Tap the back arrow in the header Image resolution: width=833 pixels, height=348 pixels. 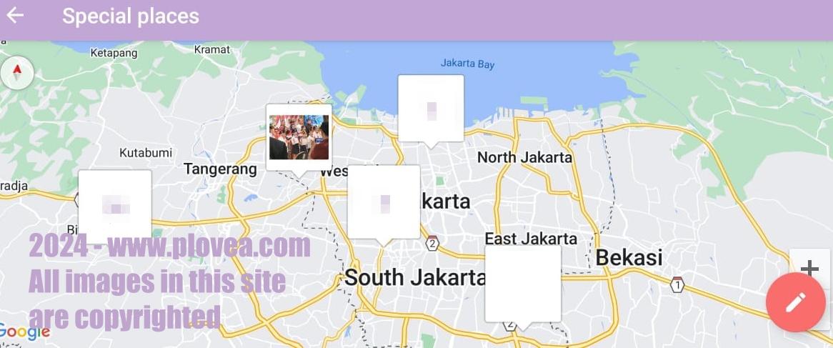click(15, 16)
